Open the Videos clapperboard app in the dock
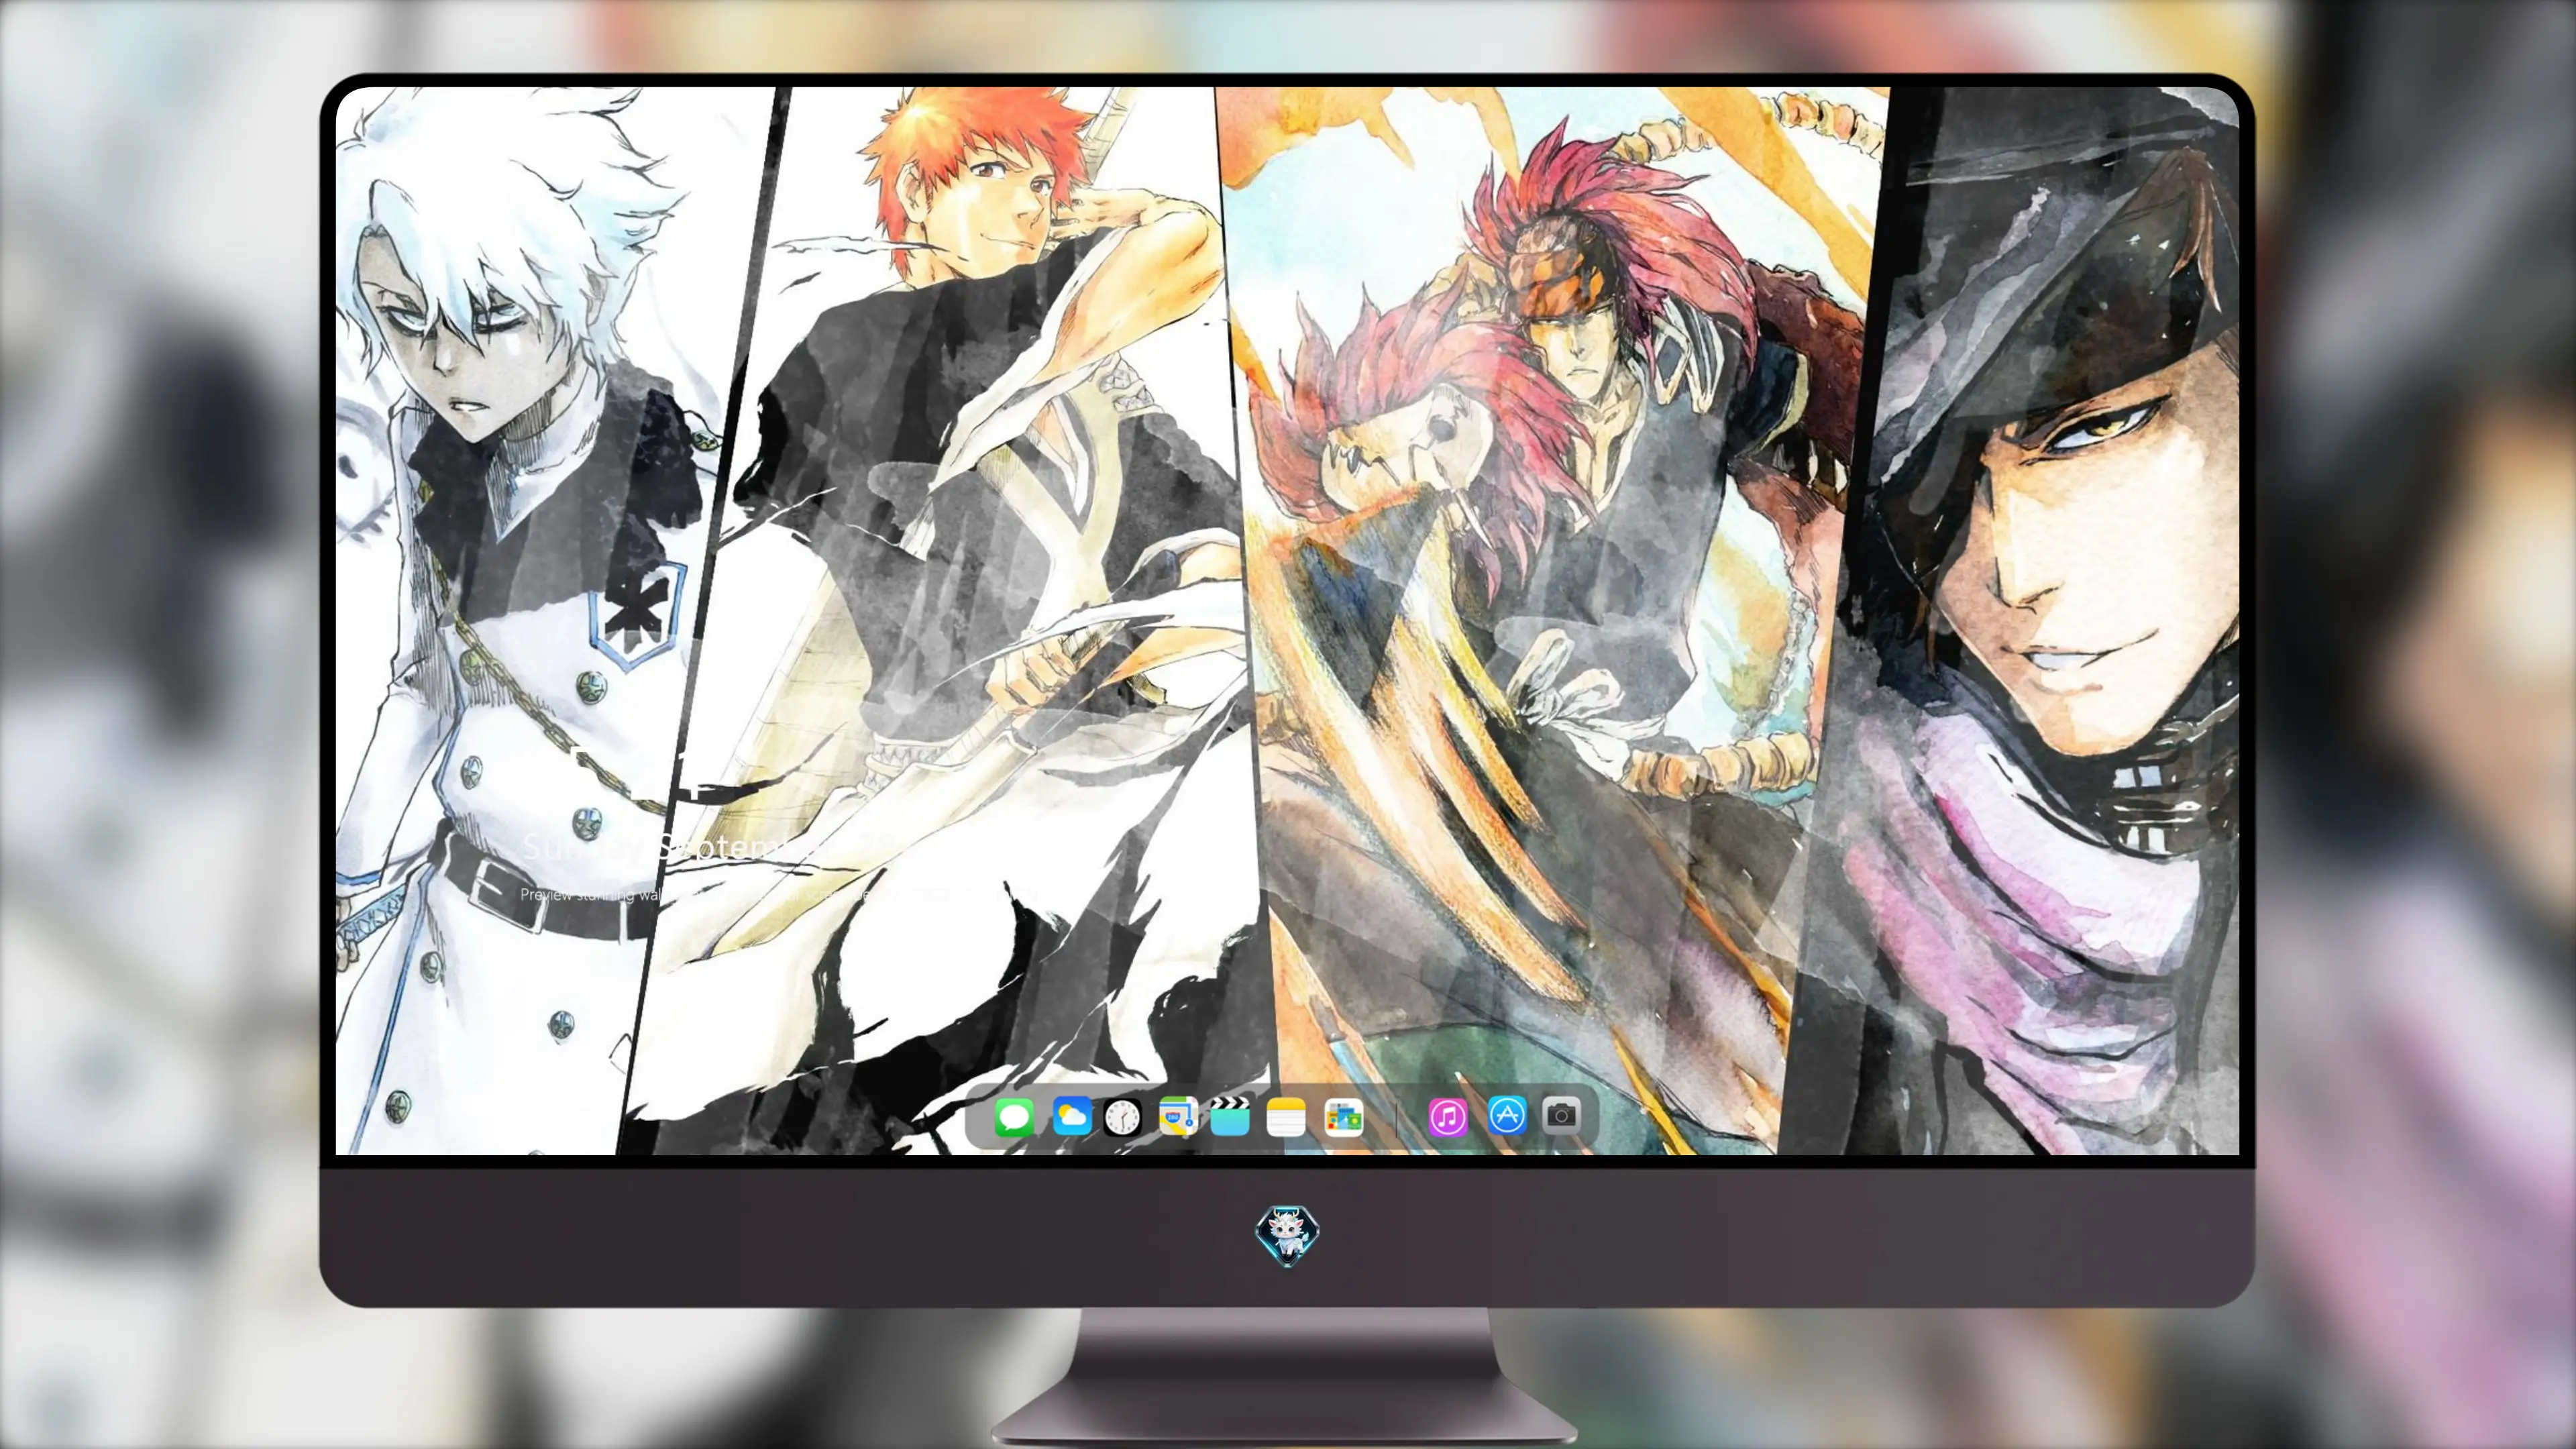Screen dimensions: 2576x1449 coord(1230,1116)
